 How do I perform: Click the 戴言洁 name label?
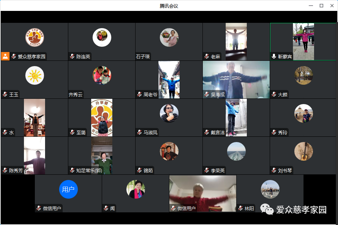(x=218, y=133)
